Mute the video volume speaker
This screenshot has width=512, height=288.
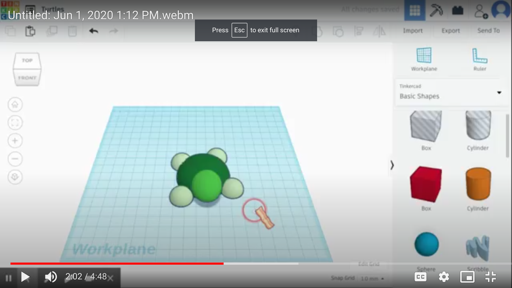point(51,277)
